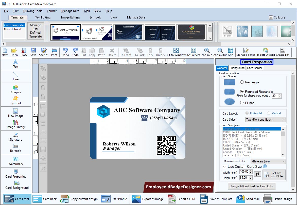Click Send Mail button
This screenshot has width=297, height=205.
coord(248,199)
